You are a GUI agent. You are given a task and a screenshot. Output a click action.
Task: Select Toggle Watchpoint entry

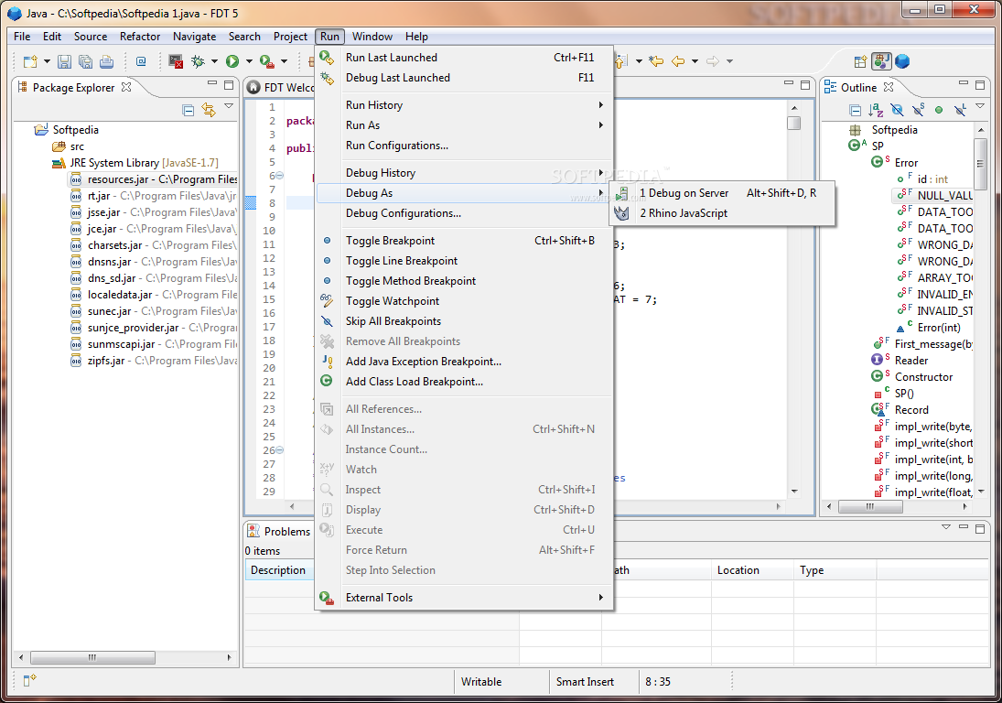click(465, 301)
